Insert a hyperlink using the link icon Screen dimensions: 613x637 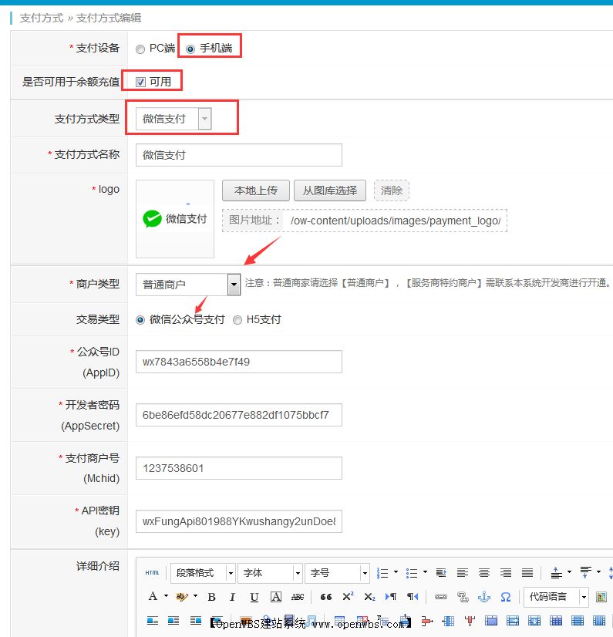point(440,597)
